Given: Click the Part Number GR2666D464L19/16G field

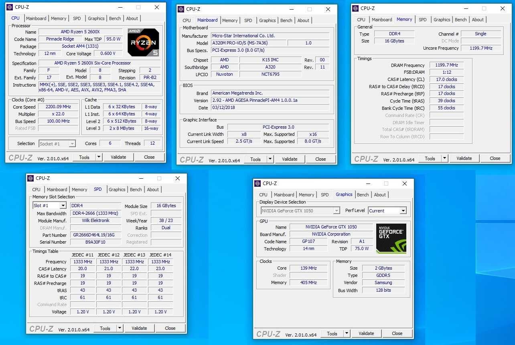Looking at the screenshot, I should (96, 235).
